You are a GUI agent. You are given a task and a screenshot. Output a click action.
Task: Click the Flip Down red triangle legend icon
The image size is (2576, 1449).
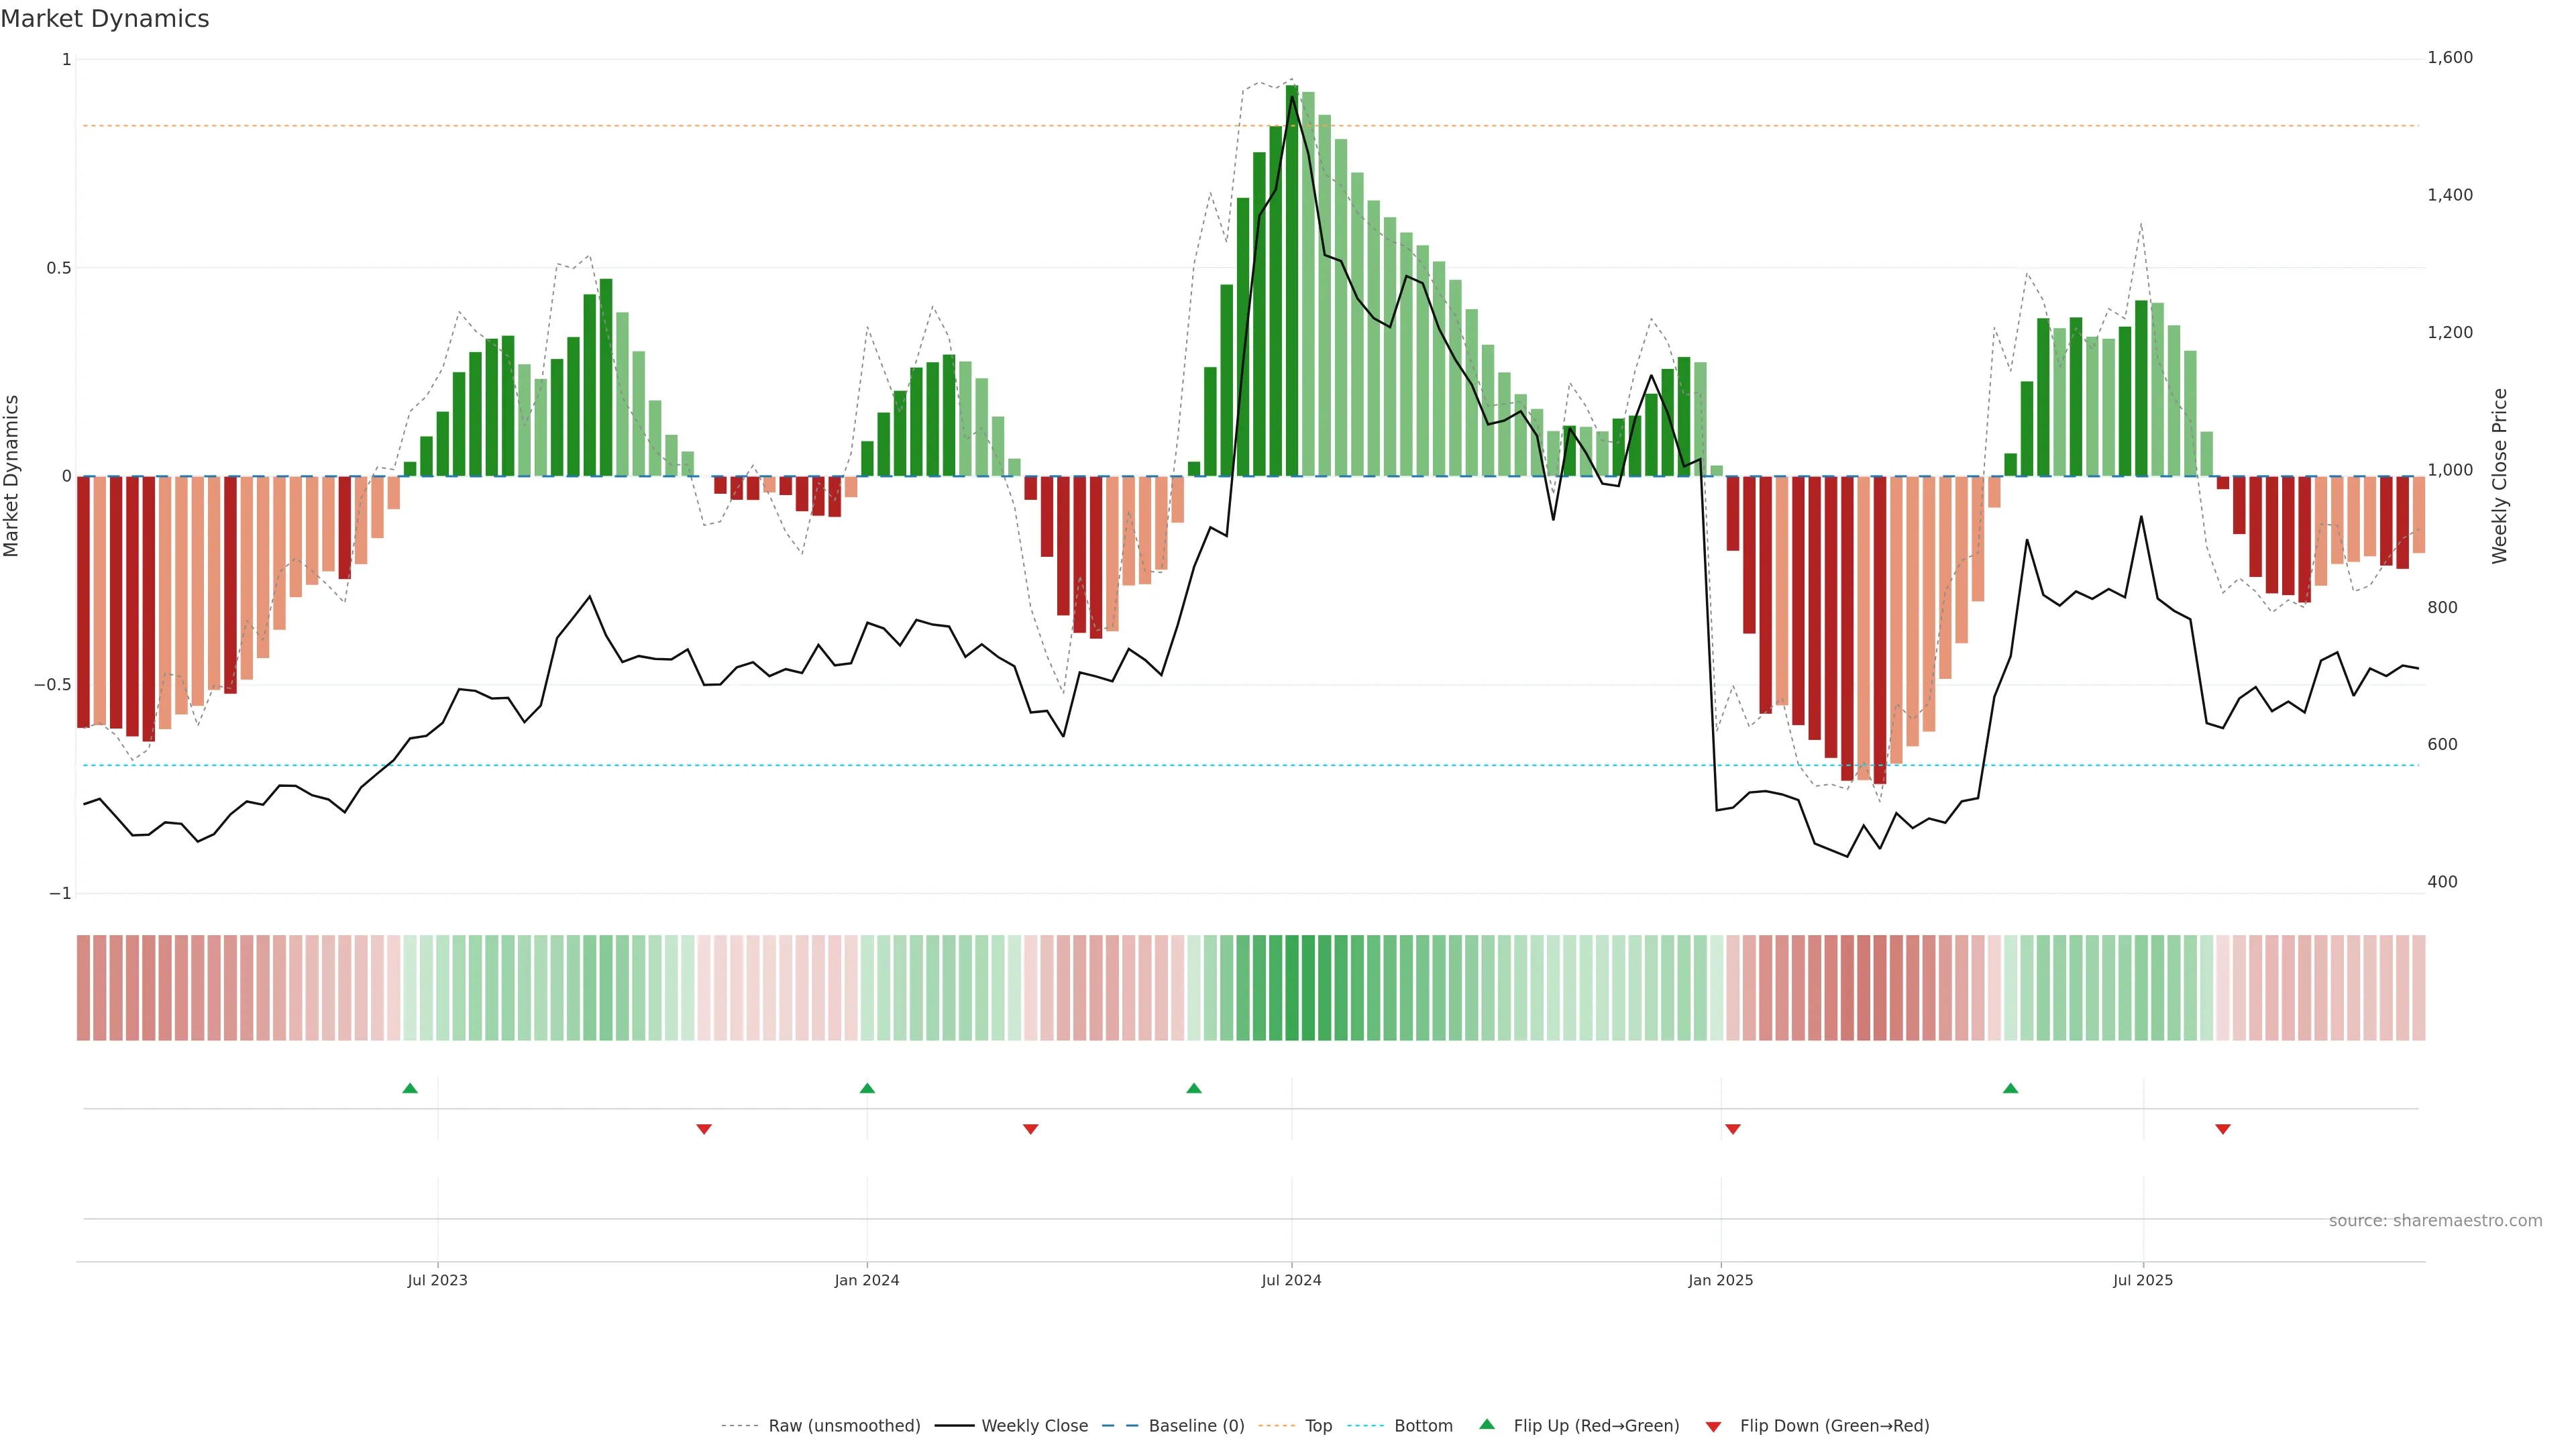click(1713, 1426)
